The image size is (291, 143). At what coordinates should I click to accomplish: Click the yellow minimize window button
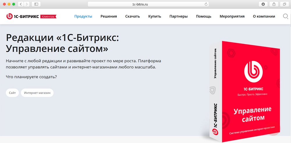coord(9,4)
